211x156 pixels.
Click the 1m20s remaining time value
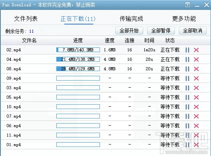[x=150, y=50]
